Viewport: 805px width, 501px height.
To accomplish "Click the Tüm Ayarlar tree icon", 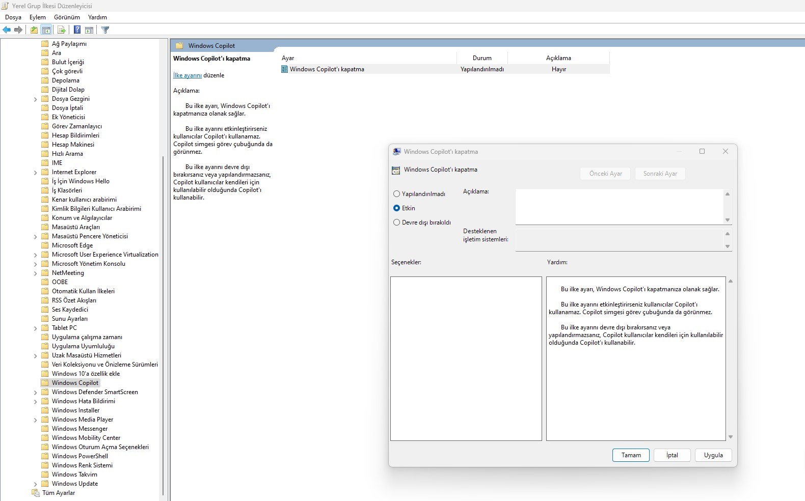I will 36,493.
